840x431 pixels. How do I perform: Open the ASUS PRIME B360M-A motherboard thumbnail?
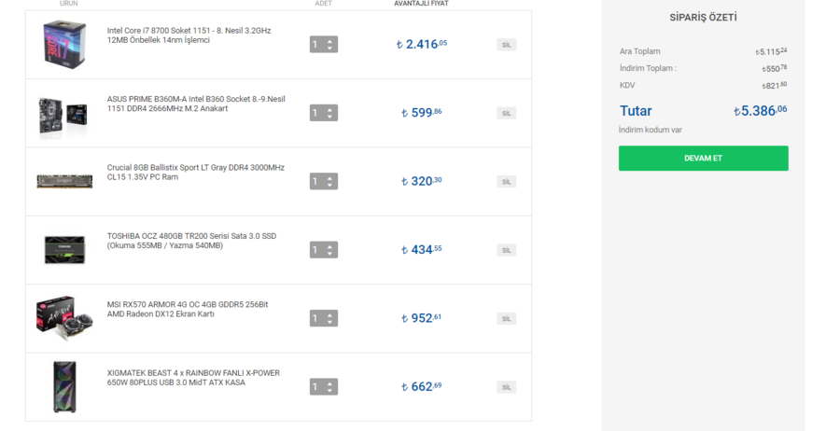click(x=63, y=113)
